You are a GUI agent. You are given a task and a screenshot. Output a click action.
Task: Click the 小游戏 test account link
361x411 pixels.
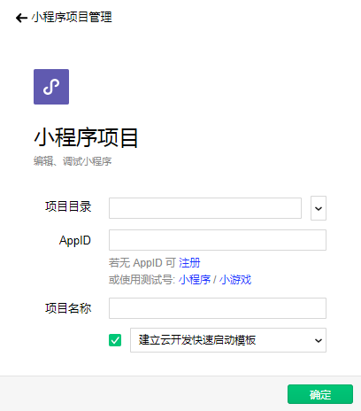pos(235,280)
